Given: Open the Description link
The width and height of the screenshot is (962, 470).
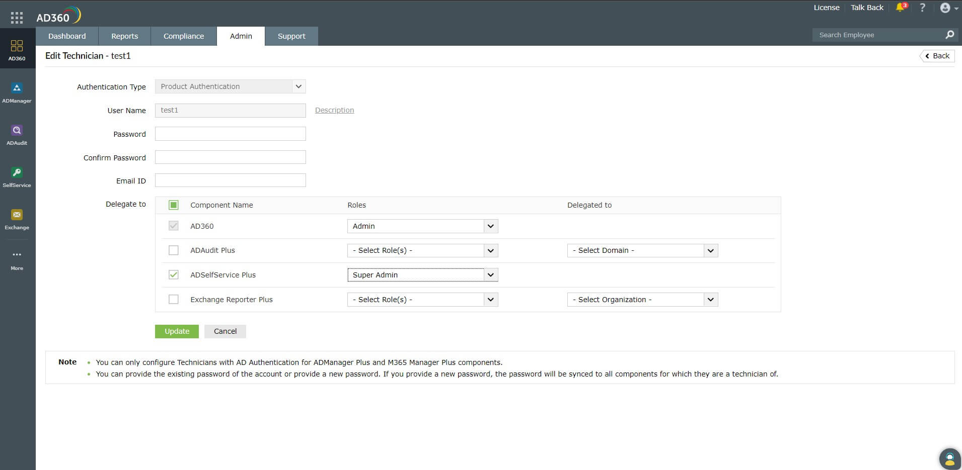Looking at the screenshot, I should (334, 110).
